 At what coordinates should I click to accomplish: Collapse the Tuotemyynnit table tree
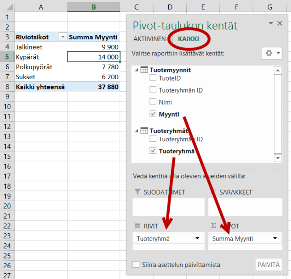(137, 70)
